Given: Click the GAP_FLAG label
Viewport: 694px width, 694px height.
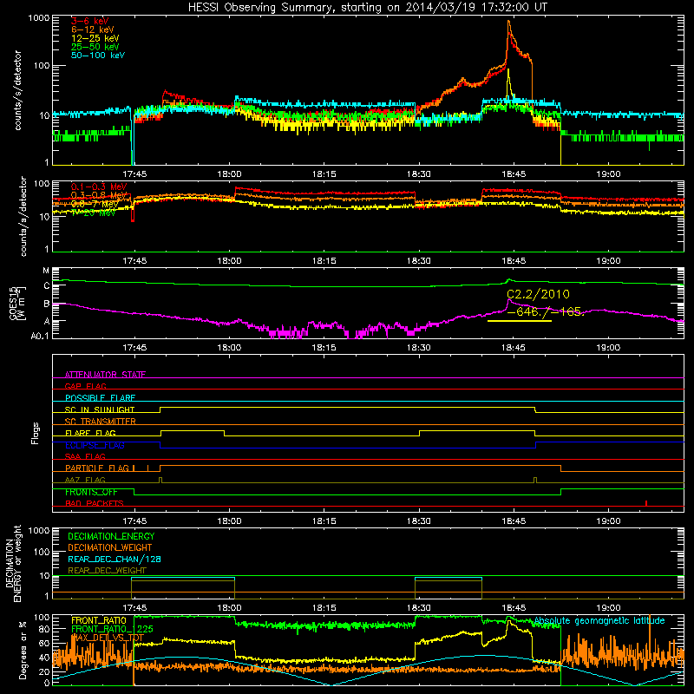Looking at the screenshot, I should pos(85,386).
